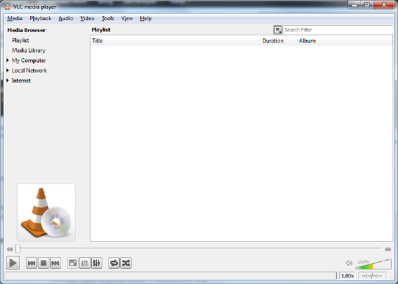Toggle elapsed time display --:--/--:--

click(371, 276)
